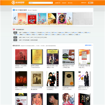
Task: Click the blue music note icon beside hot downloads
Action: (x=14, y=10)
